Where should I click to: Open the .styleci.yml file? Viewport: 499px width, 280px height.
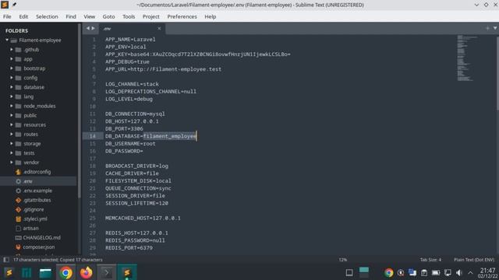(35, 219)
